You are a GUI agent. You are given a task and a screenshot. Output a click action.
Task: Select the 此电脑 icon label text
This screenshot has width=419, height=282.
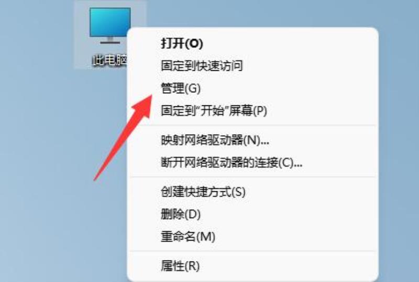109,60
